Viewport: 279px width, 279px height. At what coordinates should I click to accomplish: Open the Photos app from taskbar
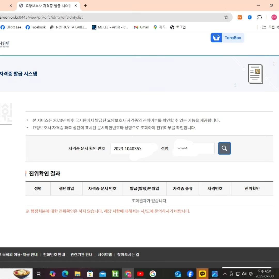(x=215, y=274)
